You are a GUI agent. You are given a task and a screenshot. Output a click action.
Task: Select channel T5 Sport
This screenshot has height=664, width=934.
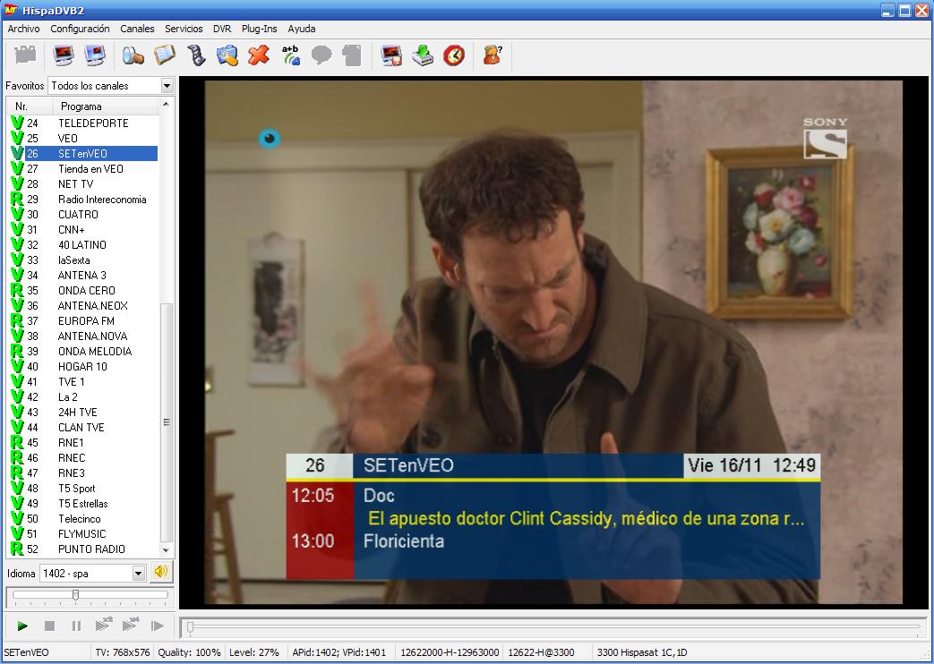coord(84,489)
